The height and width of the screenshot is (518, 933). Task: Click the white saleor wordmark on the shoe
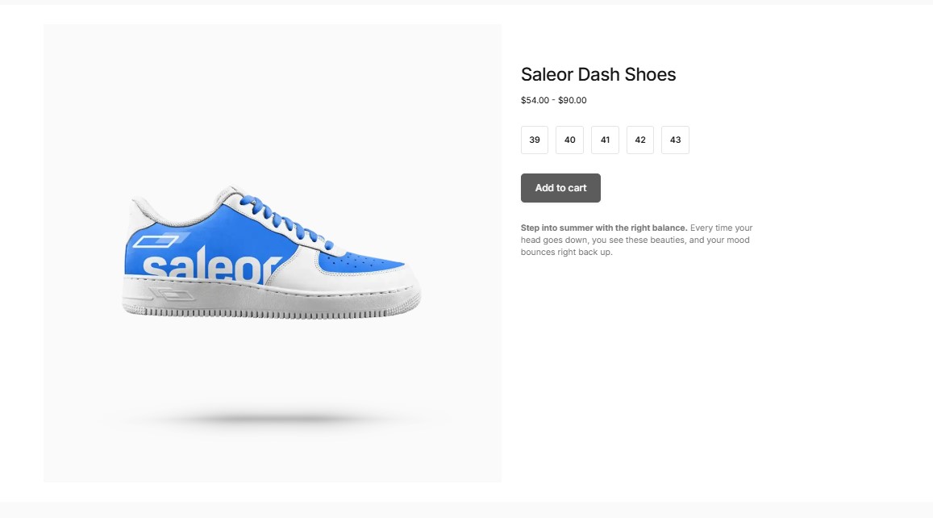coord(211,267)
